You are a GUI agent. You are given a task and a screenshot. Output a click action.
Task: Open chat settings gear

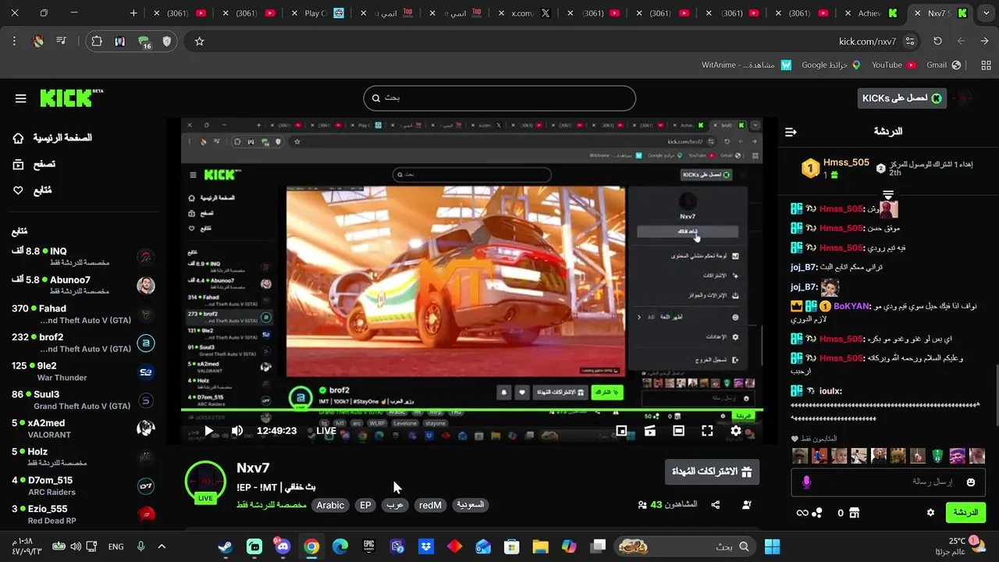(x=930, y=513)
